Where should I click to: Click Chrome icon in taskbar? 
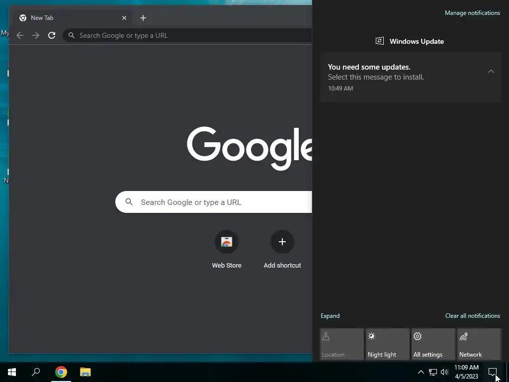[x=61, y=372]
